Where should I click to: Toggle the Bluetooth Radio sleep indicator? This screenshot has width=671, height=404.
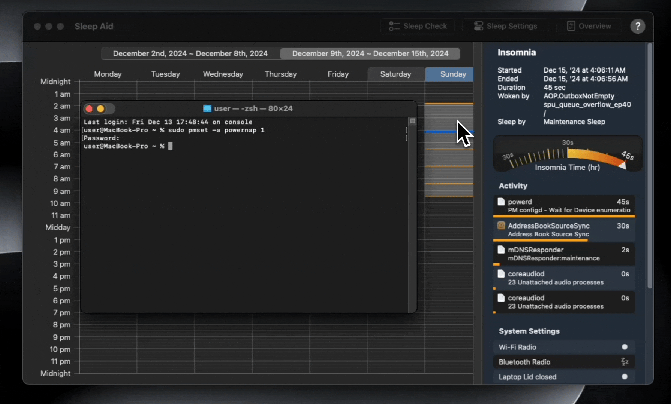[x=625, y=362]
